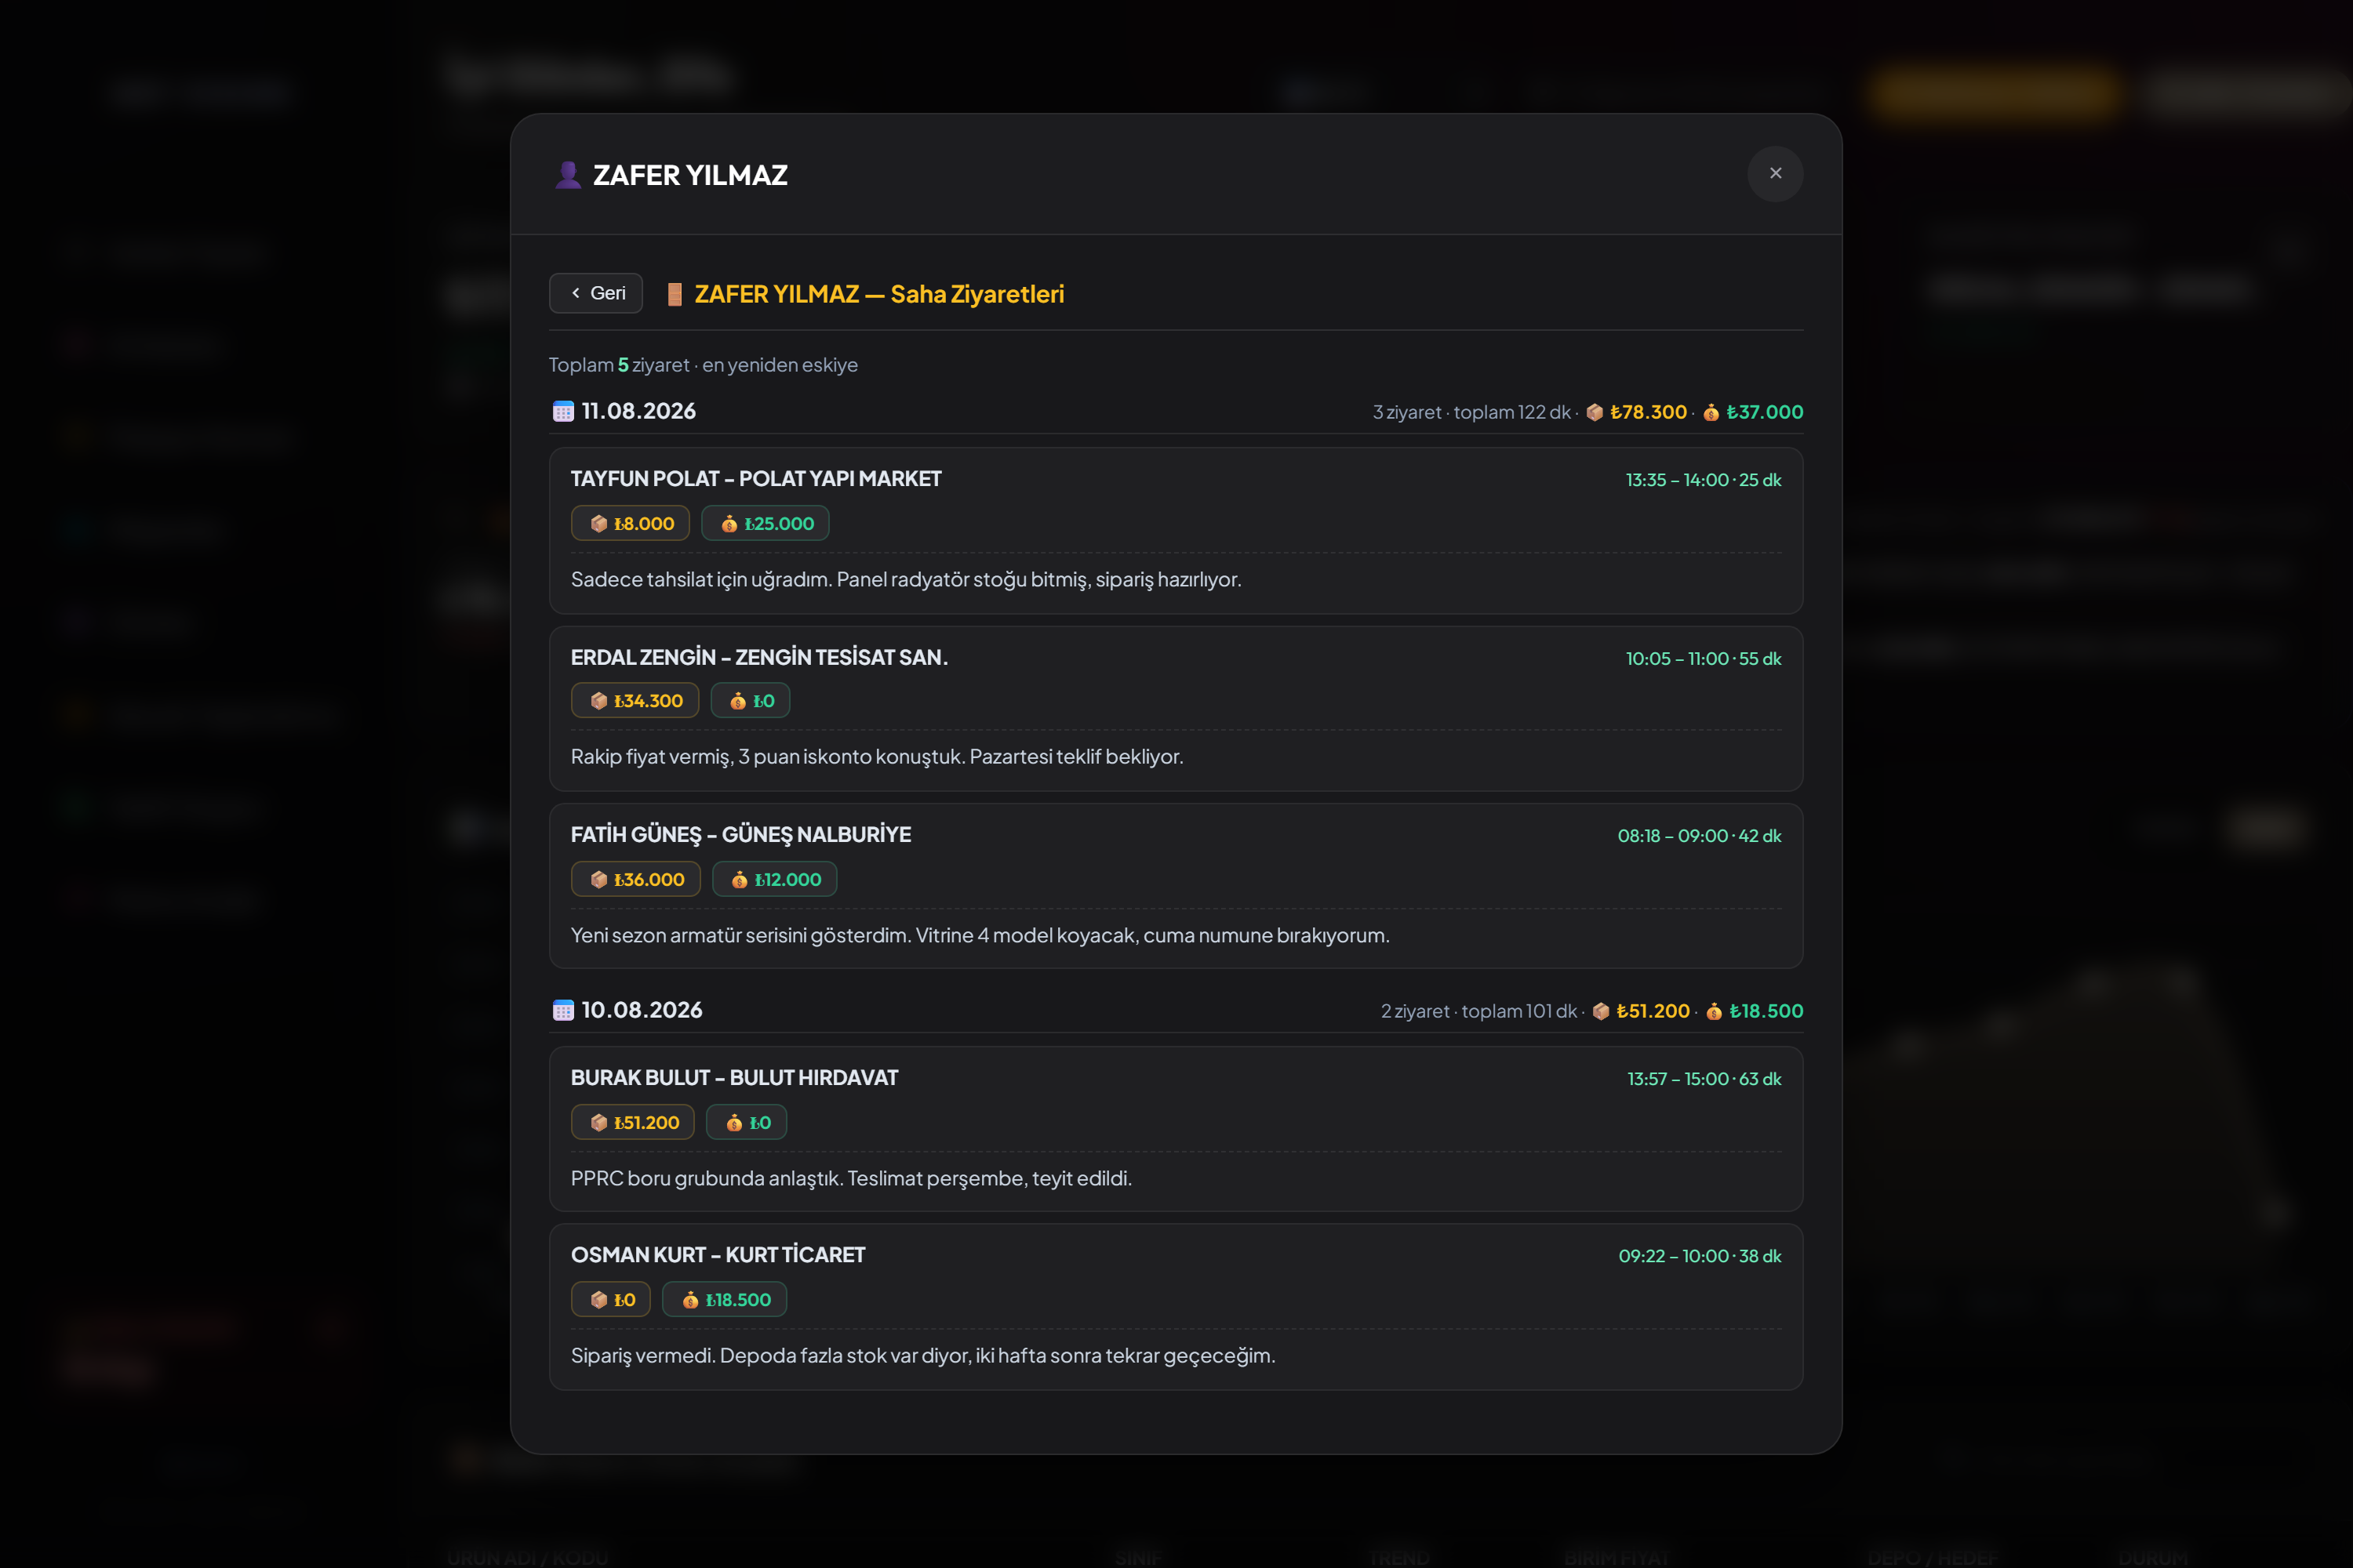
Task: Click the ₺12.000 collection badge for Güneş Nalburiye
Action: pyautogui.click(x=774, y=879)
